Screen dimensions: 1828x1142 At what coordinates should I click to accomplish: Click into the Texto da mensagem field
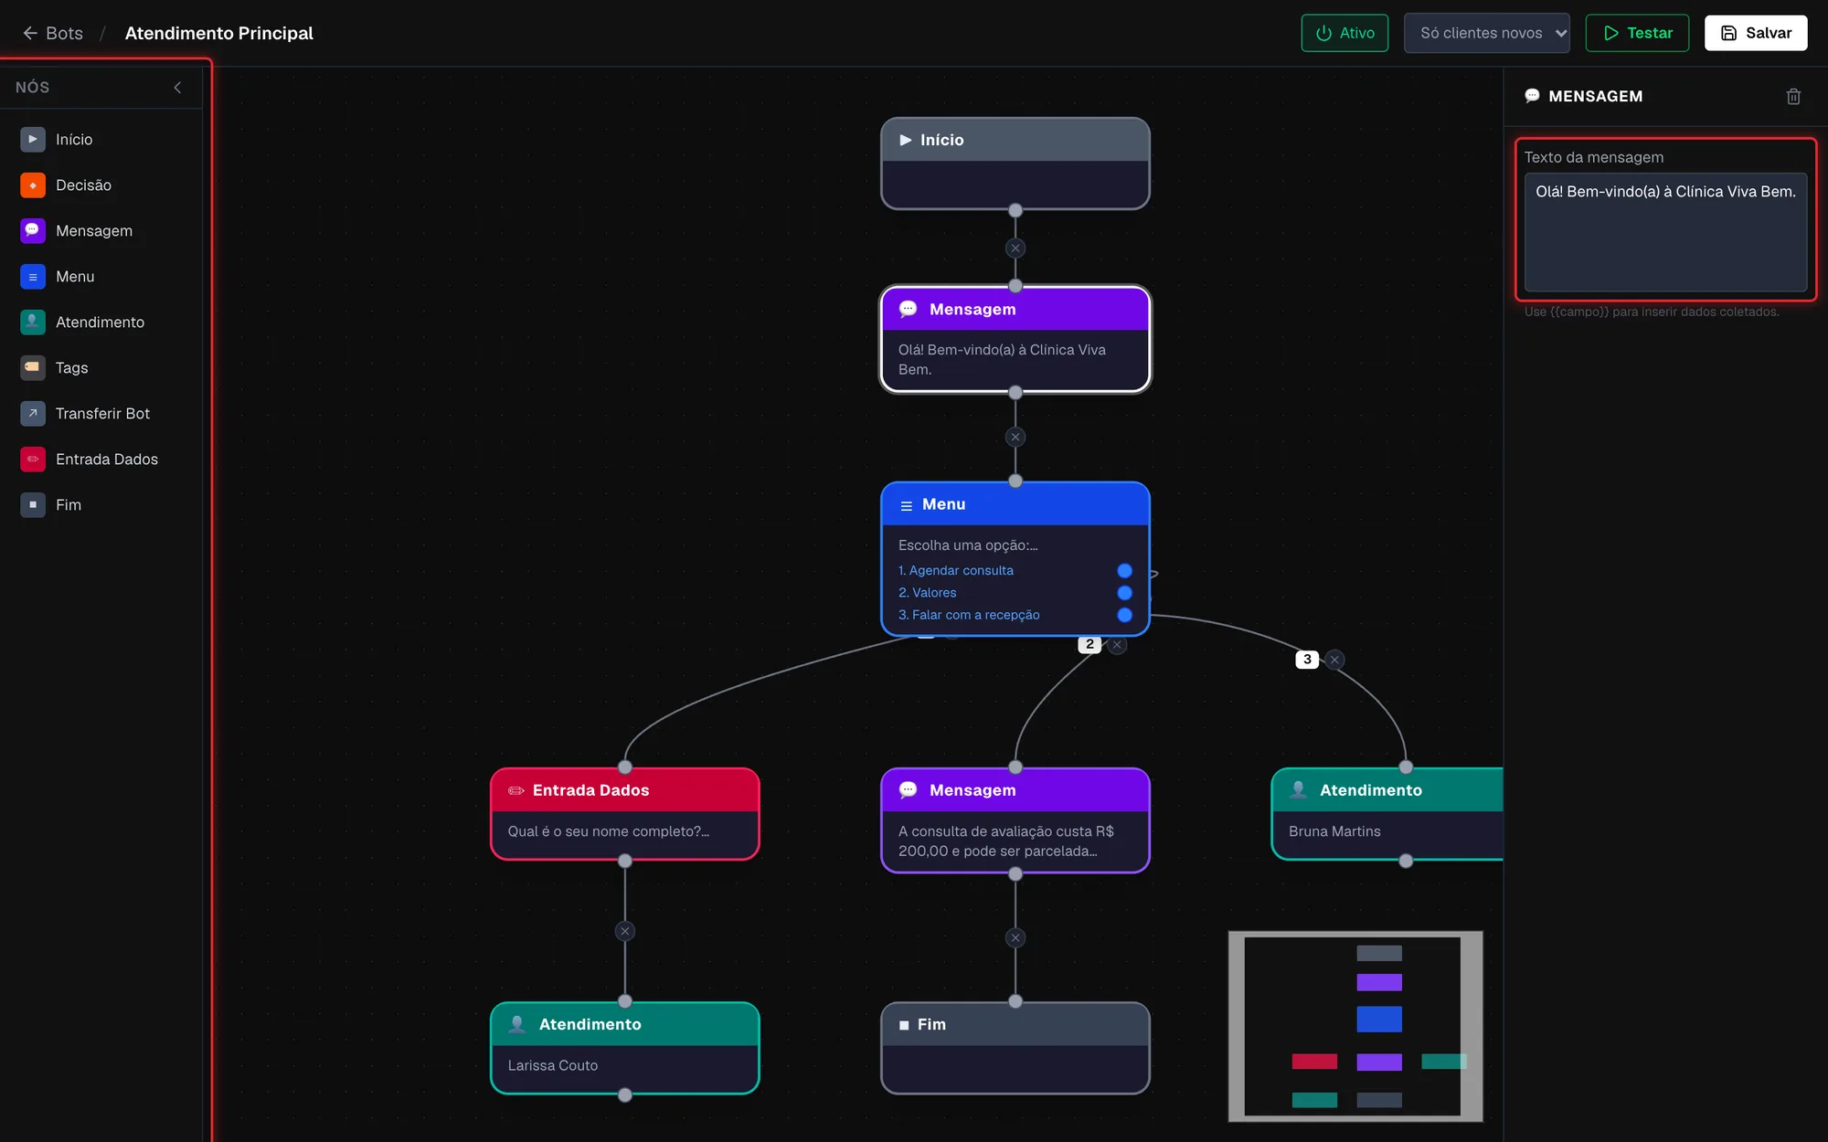pos(1665,232)
